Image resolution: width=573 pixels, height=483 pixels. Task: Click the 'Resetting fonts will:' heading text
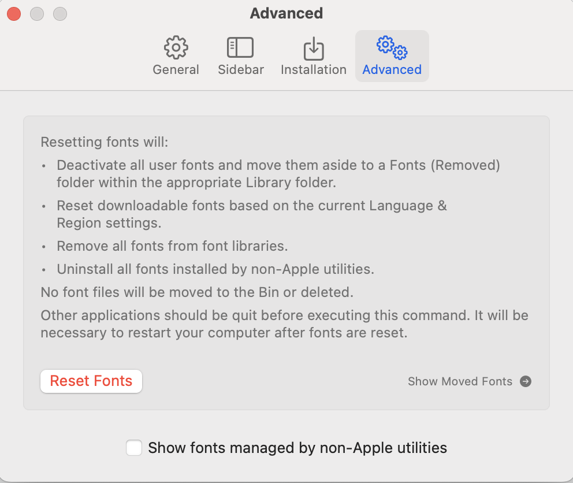tap(105, 142)
